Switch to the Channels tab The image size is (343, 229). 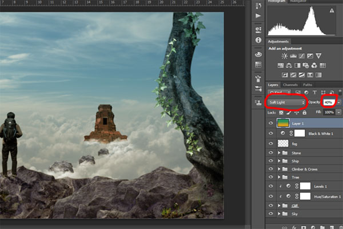290,85
